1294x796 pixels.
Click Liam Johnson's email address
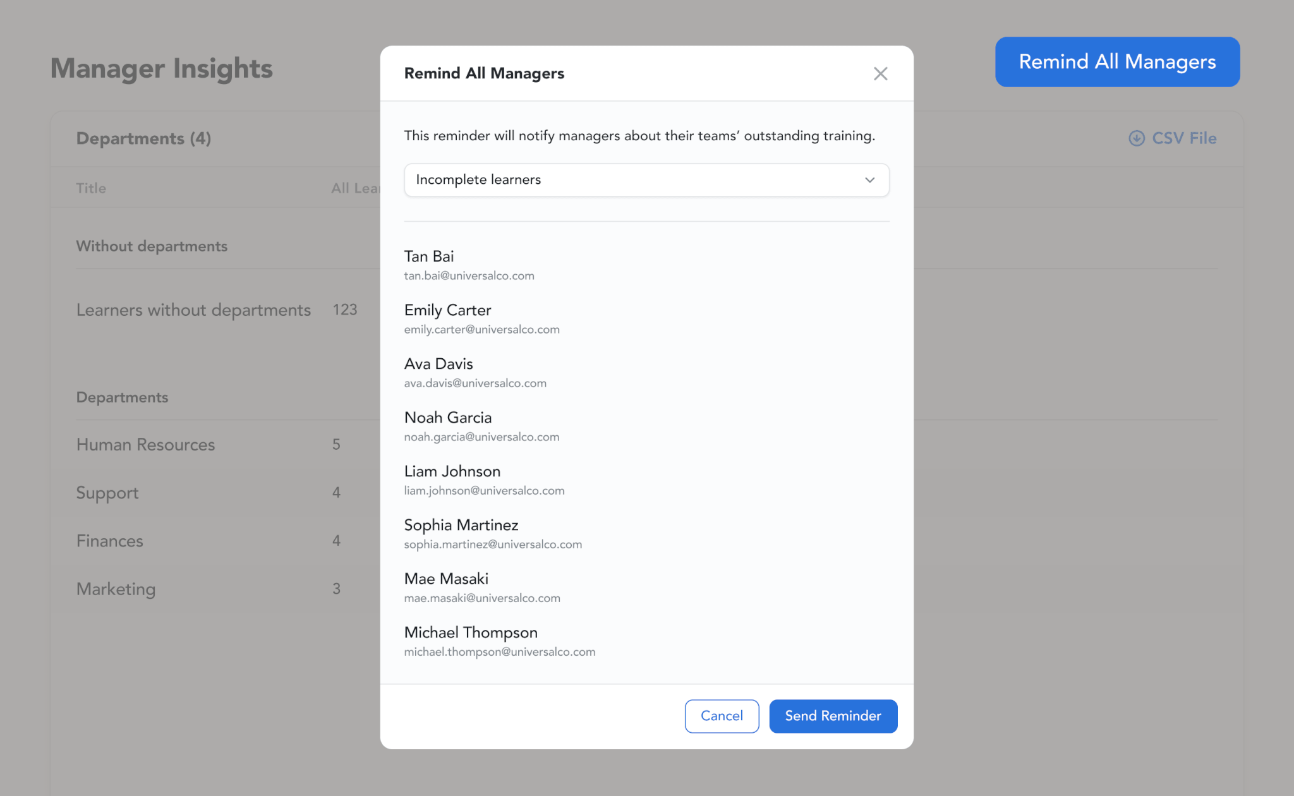tap(484, 491)
